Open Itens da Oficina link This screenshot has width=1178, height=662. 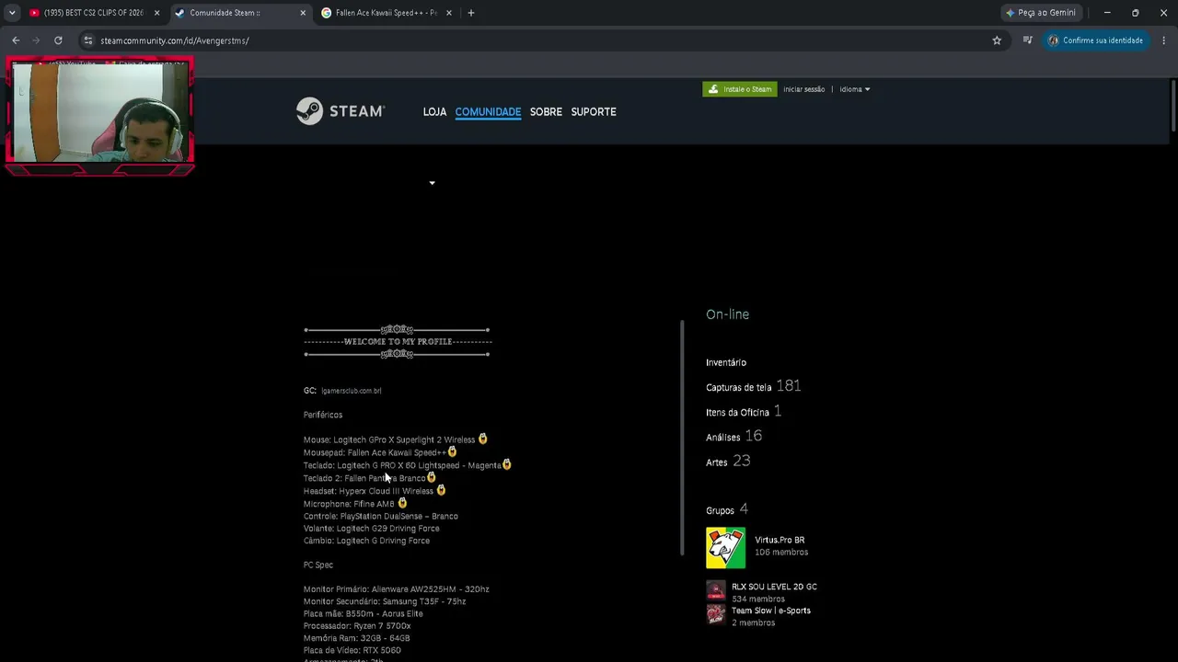click(737, 412)
